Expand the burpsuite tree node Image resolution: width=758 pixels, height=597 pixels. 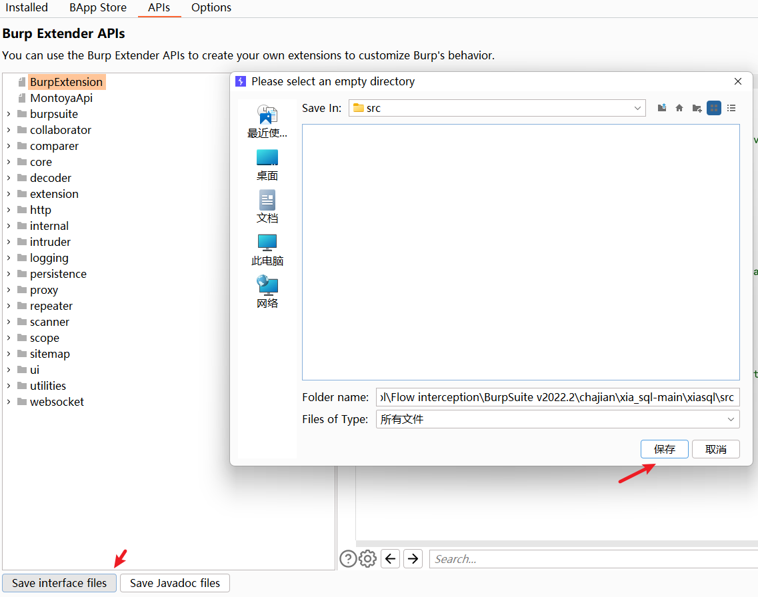pos(9,114)
